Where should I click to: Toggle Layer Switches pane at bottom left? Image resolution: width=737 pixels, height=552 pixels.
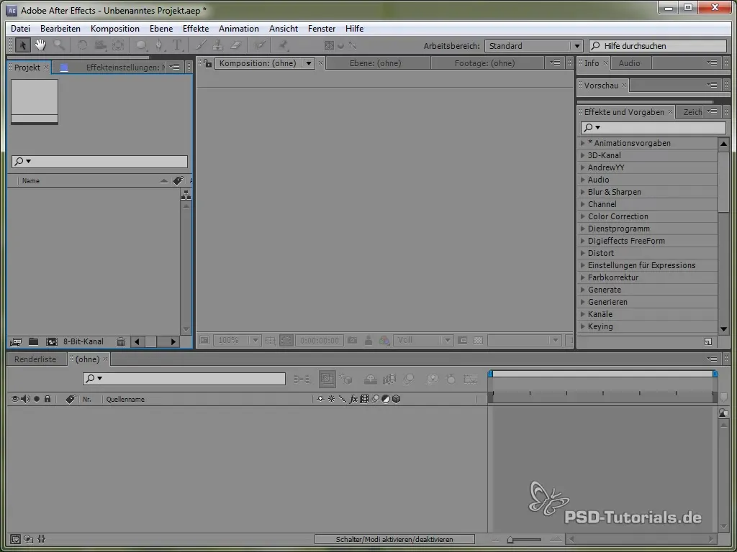point(15,539)
